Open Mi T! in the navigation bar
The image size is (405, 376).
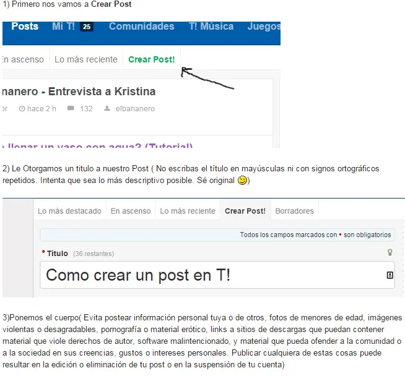(63, 27)
